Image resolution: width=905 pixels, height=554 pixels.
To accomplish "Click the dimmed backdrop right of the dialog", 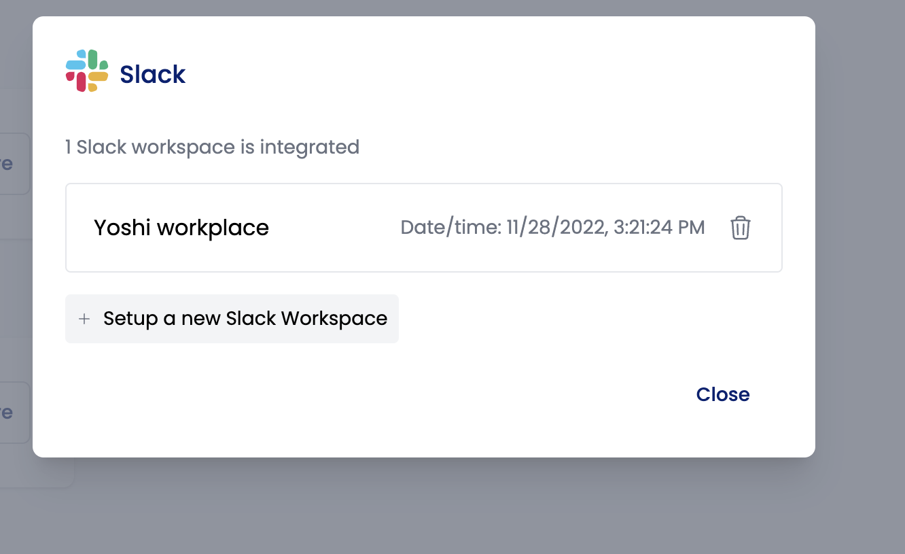I will (860, 272).
